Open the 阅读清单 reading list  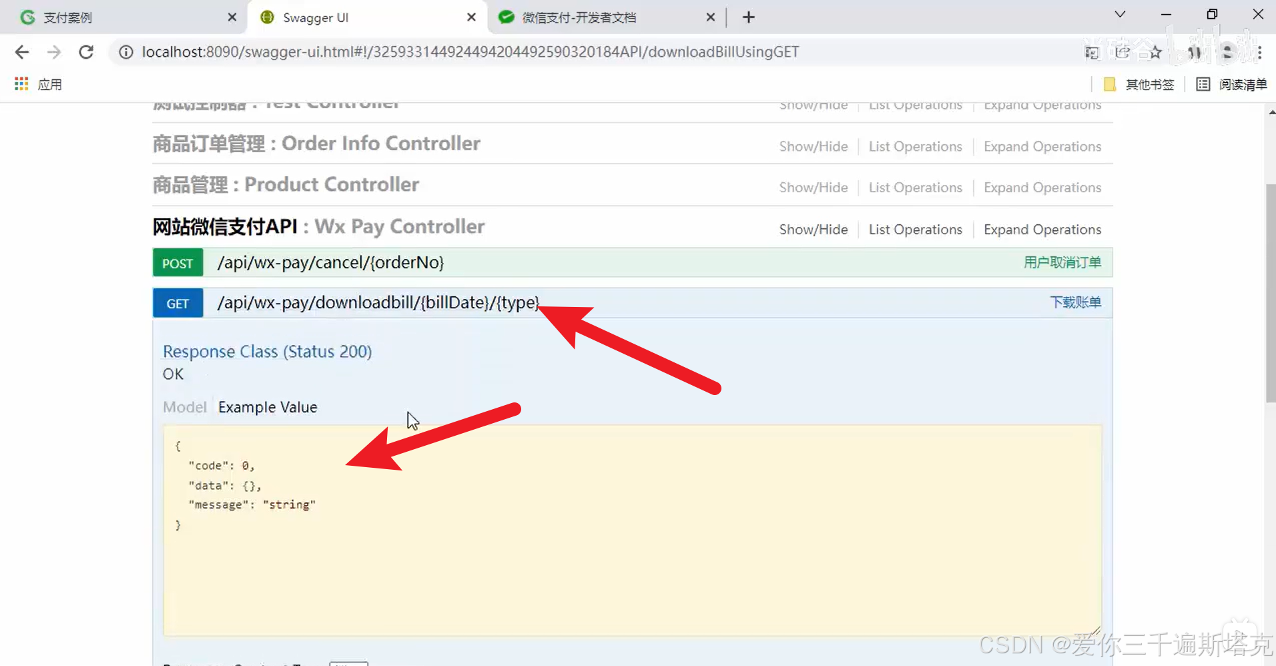point(1231,84)
